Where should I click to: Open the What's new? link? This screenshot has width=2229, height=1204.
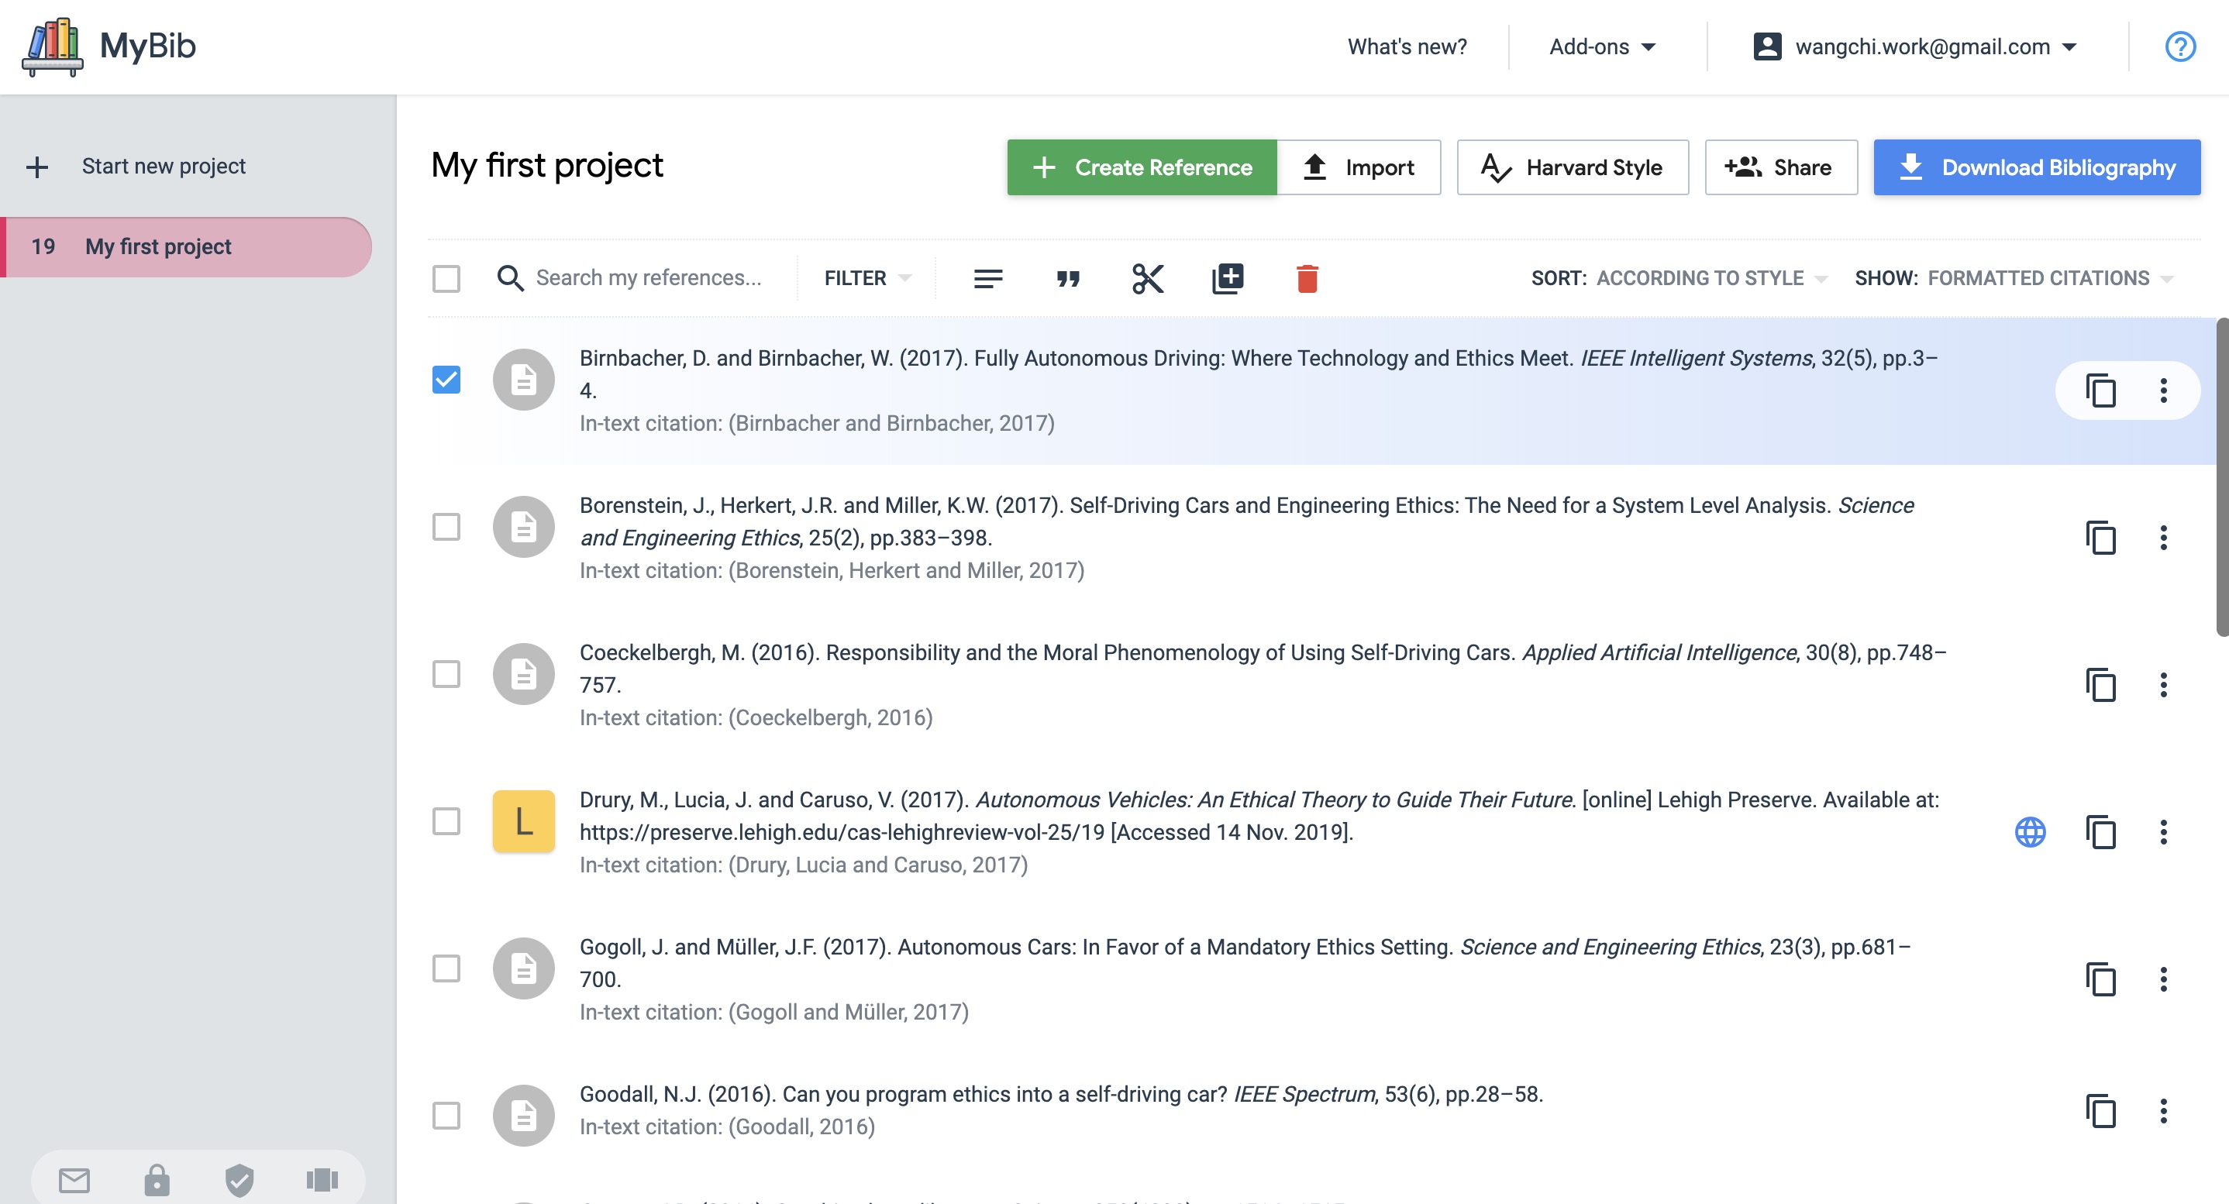pos(1407,46)
